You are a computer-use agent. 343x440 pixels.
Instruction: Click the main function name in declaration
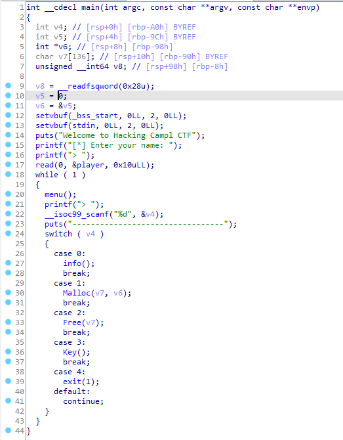pyautogui.click(x=91, y=7)
